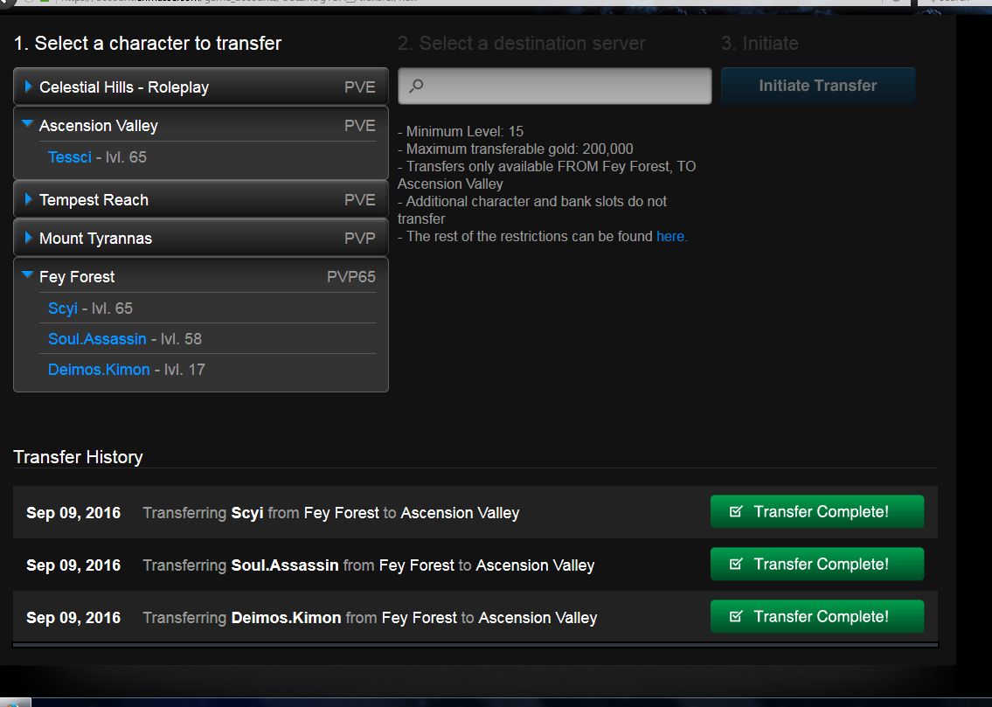Choose the Soul.Assassin character
This screenshot has height=707, width=992.
pyautogui.click(x=97, y=339)
